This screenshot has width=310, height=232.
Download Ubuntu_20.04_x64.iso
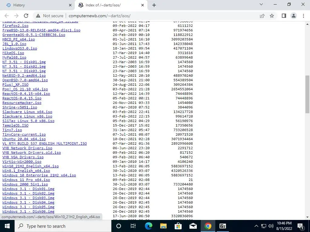[24, 139]
